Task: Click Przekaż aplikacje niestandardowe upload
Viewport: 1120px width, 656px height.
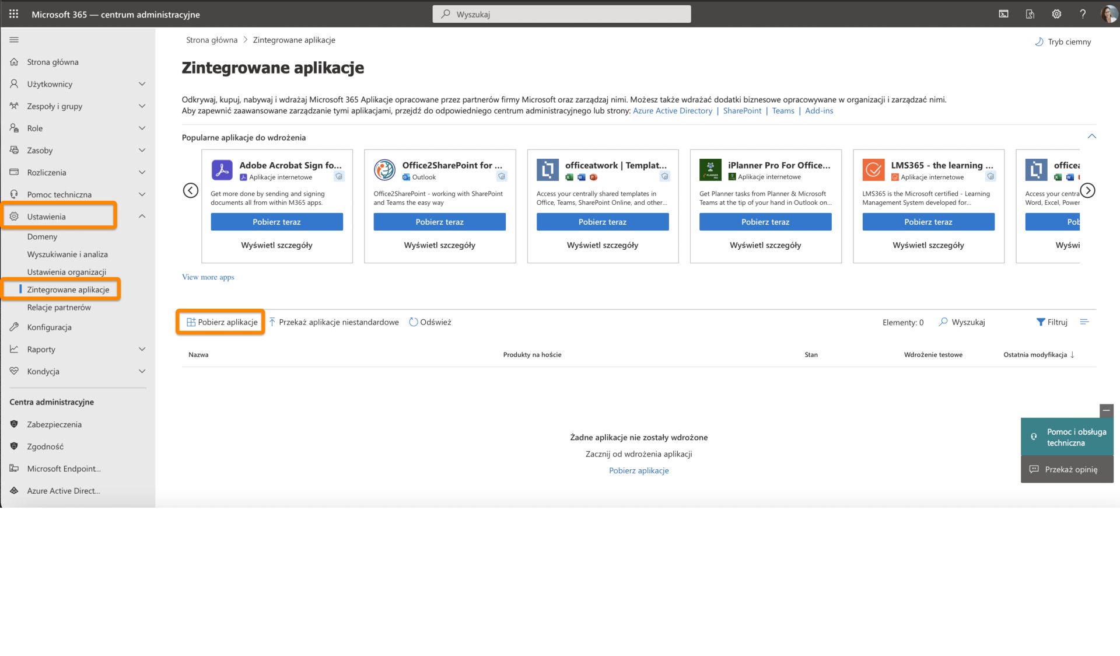Action: coord(334,322)
